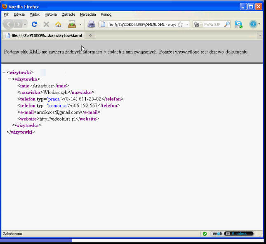Click the attribute value "praca"
This screenshot has width=266, height=244.
click(54, 99)
